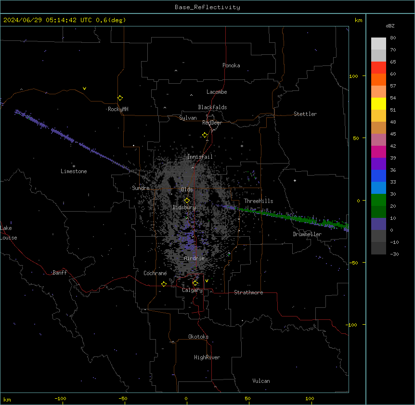The height and width of the screenshot is (405, 415).
Task: Pick the light blue 33-30 dBZ swatch
Action: [378, 188]
